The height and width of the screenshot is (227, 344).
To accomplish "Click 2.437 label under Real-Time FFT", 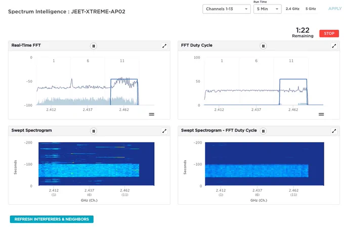I will click(88, 110).
